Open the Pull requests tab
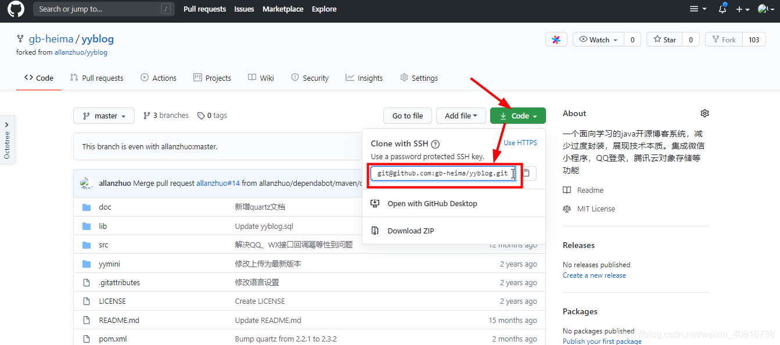Viewport: 780px width, 345px height. pyautogui.click(x=96, y=78)
